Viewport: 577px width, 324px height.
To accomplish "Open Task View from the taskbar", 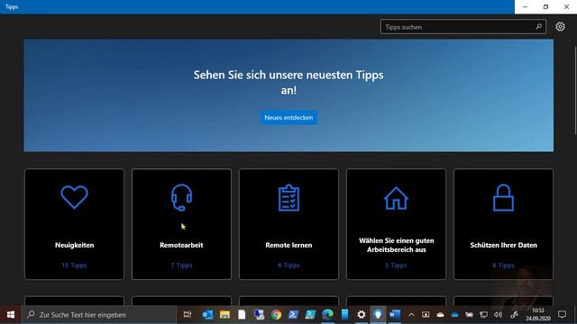I will [188, 315].
